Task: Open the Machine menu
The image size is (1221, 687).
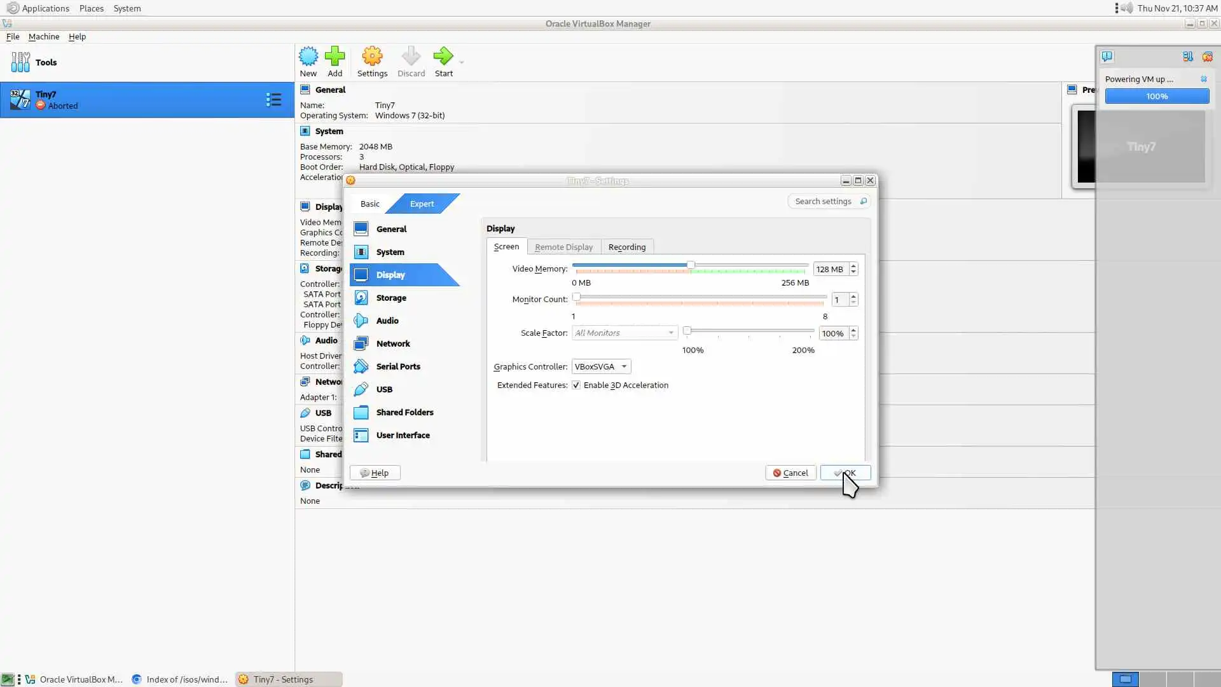Action: [43, 36]
